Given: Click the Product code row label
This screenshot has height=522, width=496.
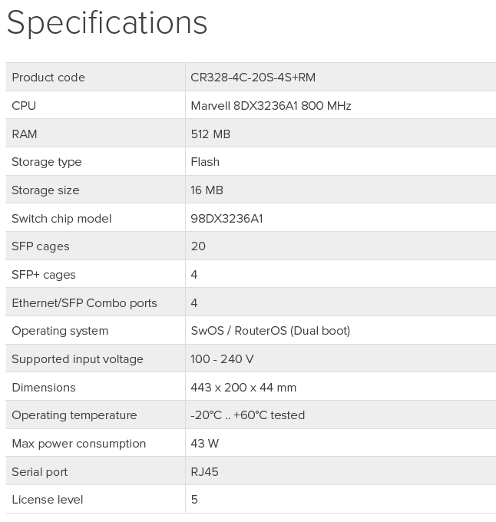Looking at the screenshot, I should click(48, 78).
